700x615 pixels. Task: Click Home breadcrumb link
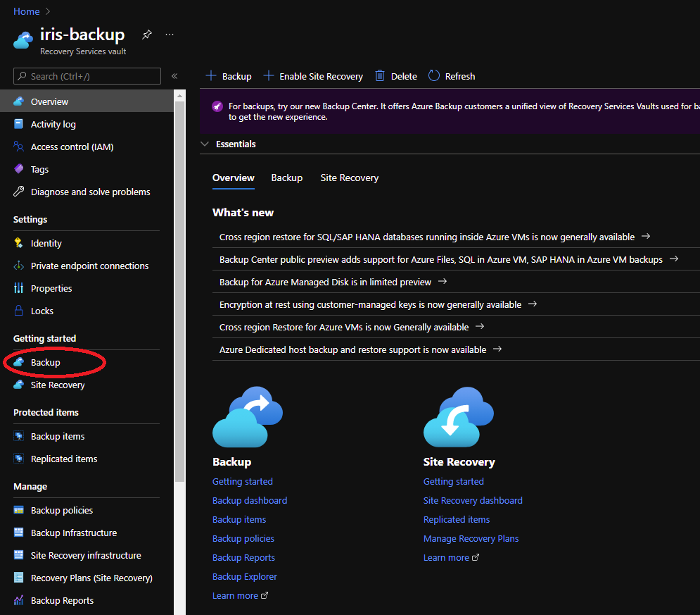click(26, 11)
